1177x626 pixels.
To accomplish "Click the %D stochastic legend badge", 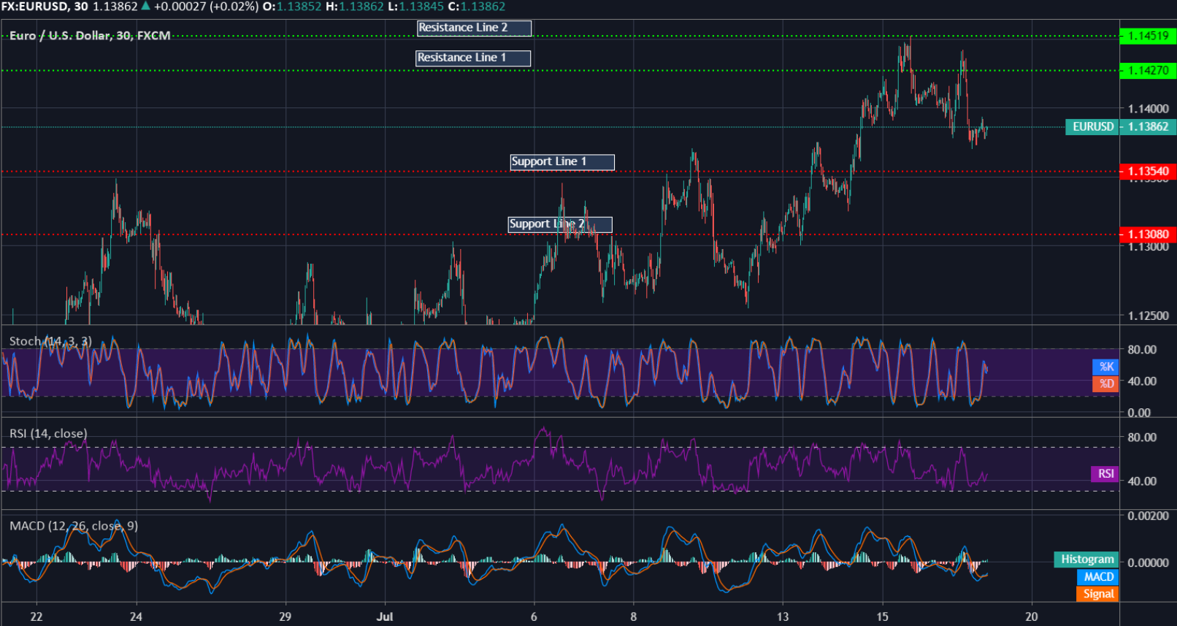I will (x=1105, y=383).
